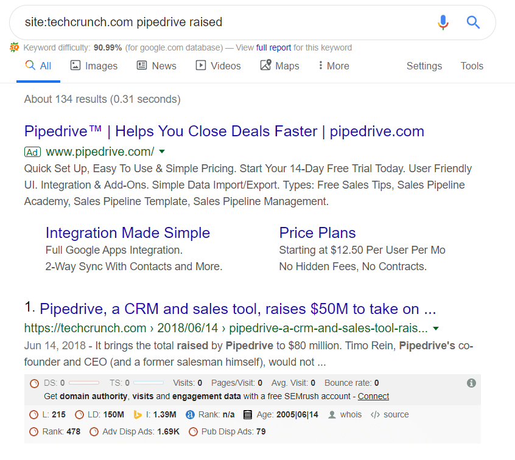Click the Images tab picture icon

pyautogui.click(x=75, y=65)
